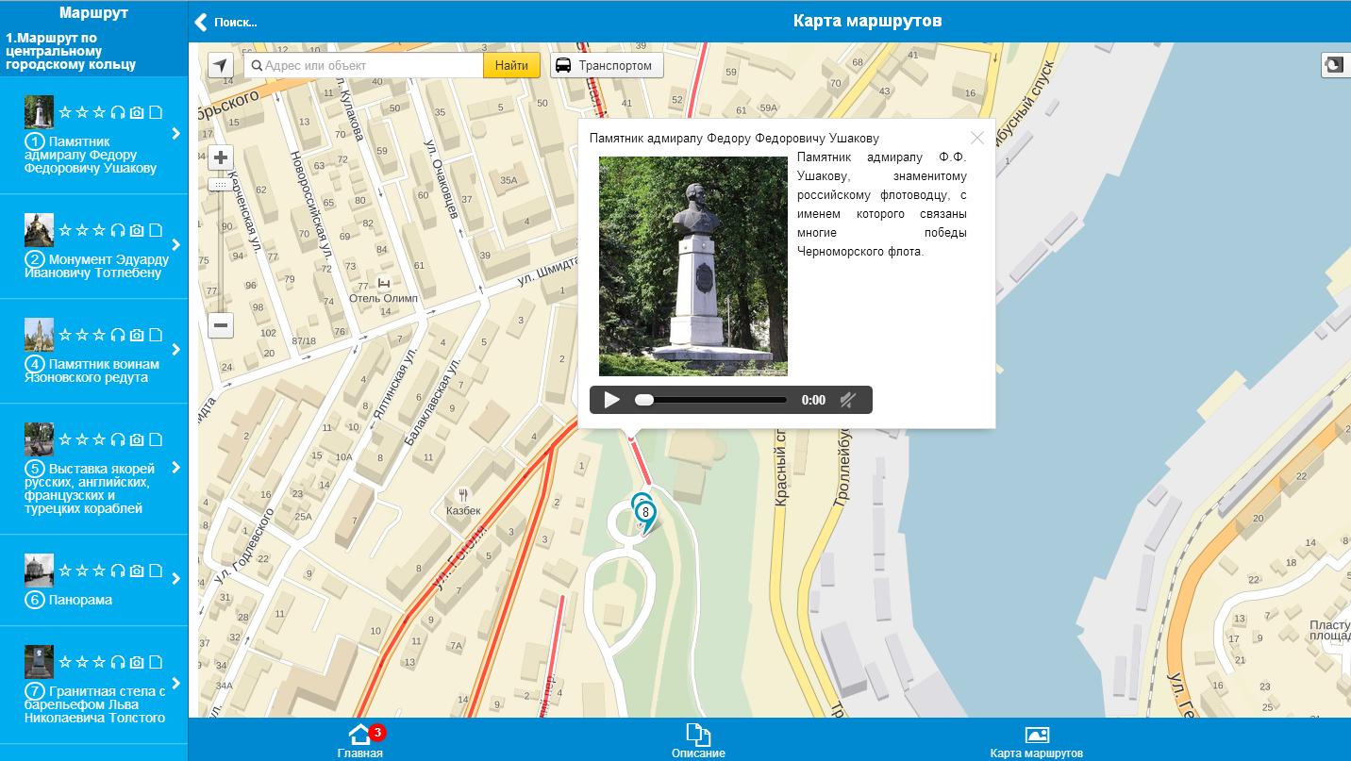Expand the Памятник адмиралу Ушакову list item

[176, 134]
